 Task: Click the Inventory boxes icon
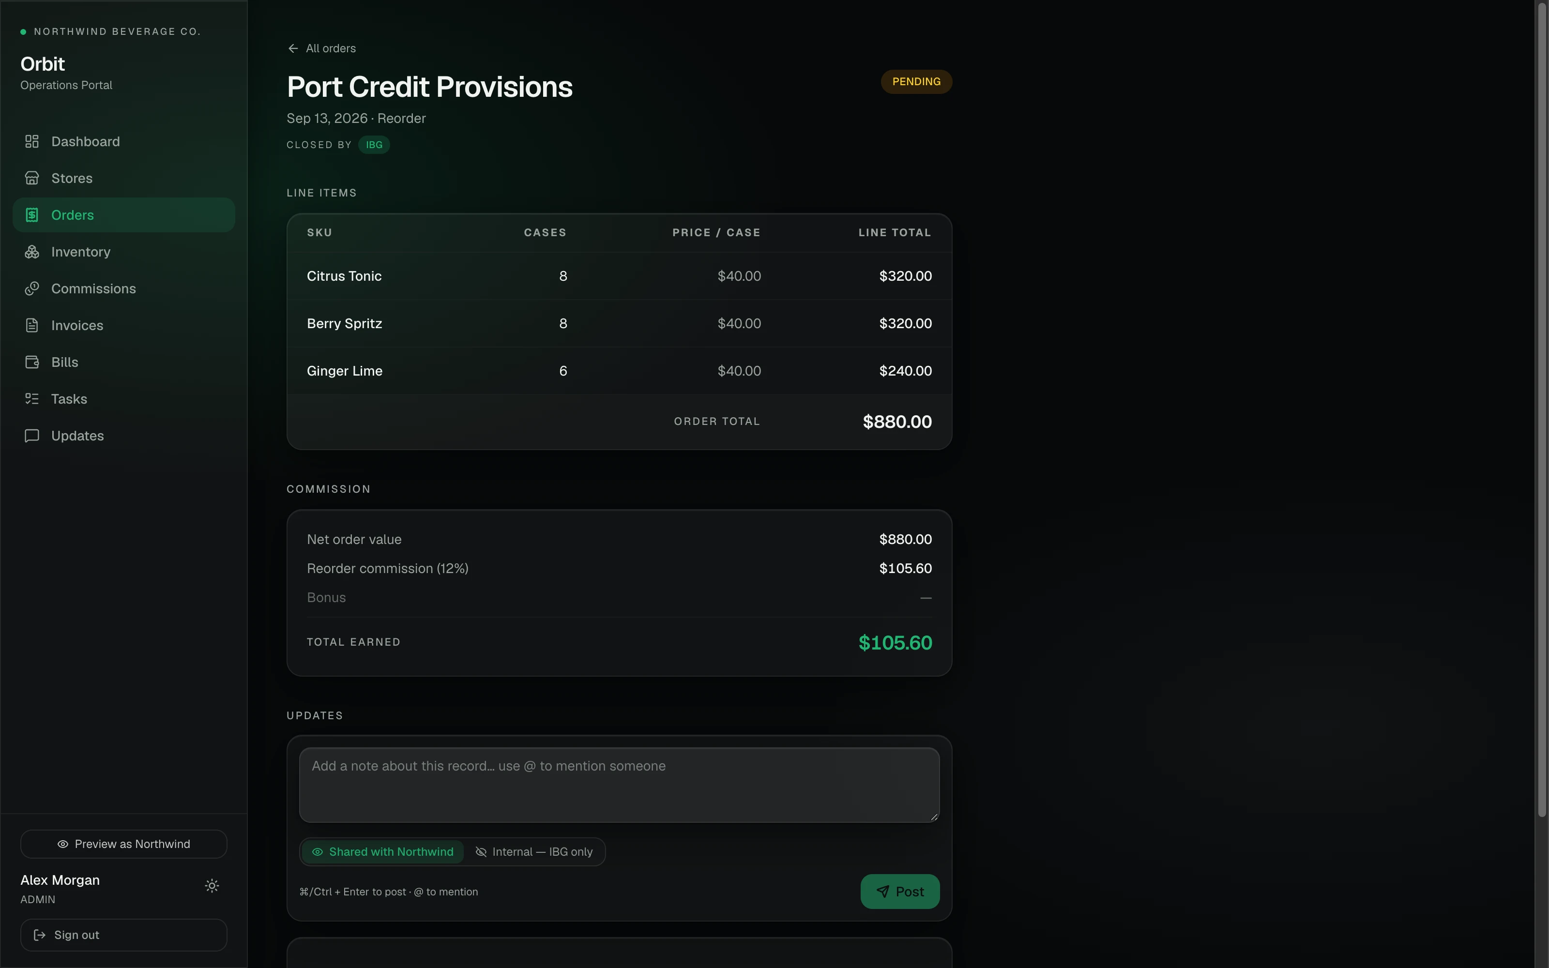pyautogui.click(x=32, y=252)
